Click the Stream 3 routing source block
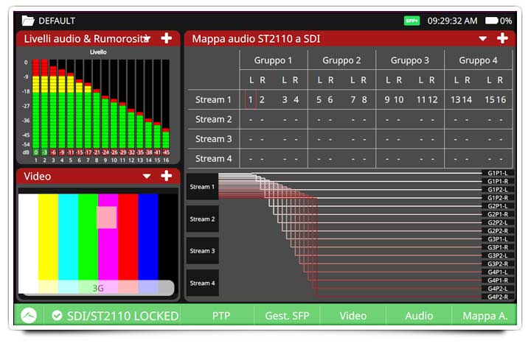The height and width of the screenshot is (343, 531). (x=202, y=251)
